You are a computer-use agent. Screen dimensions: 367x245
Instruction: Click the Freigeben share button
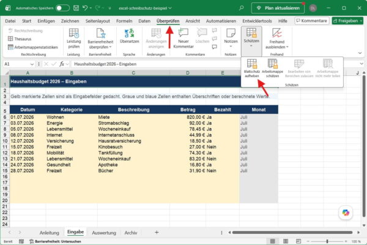coord(347,21)
